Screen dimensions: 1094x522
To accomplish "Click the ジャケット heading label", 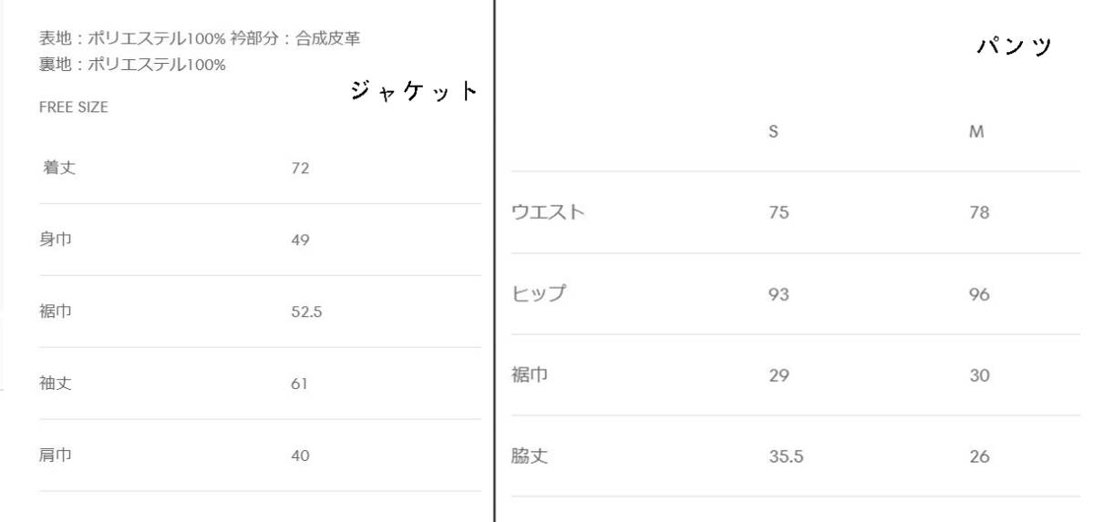I will click(415, 91).
